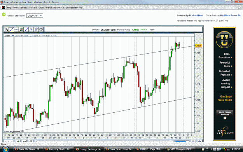Click the site icon in address bar
The height and width of the screenshot is (152, 243).
pyautogui.click(x=3, y=7)
